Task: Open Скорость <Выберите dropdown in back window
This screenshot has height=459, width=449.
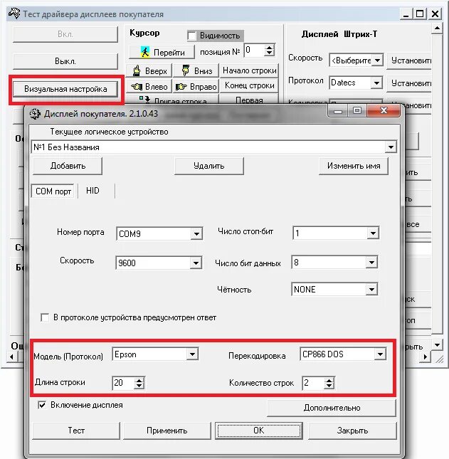Action: pyautogui.click(x=377, y=60)
